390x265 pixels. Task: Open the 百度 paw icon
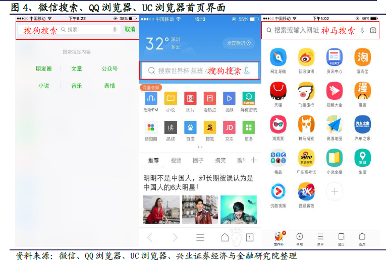click(x=190, y=127)
